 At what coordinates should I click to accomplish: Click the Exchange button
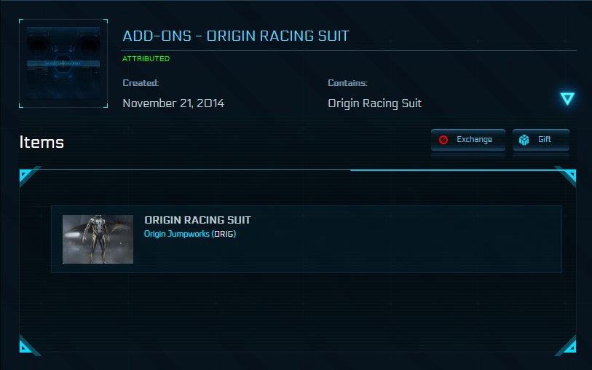click(x=467, y=140)
